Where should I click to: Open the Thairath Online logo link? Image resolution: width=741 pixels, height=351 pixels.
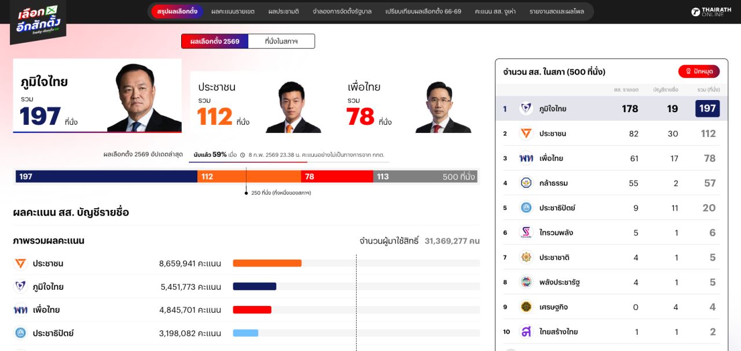click(711, 12)
